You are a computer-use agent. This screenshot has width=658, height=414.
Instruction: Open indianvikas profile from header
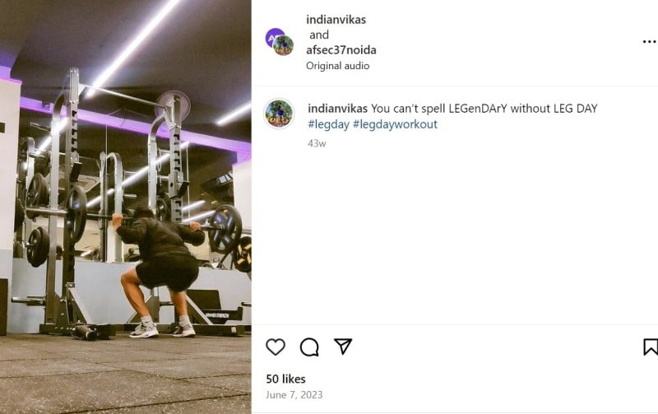pos(336,19)
